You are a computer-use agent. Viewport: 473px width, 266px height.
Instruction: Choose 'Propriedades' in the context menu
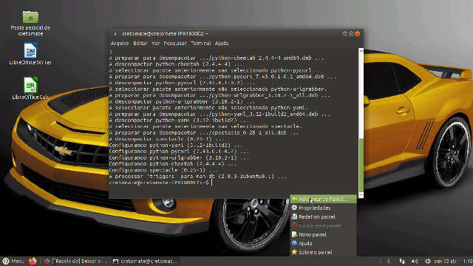[x=323, y=208]
